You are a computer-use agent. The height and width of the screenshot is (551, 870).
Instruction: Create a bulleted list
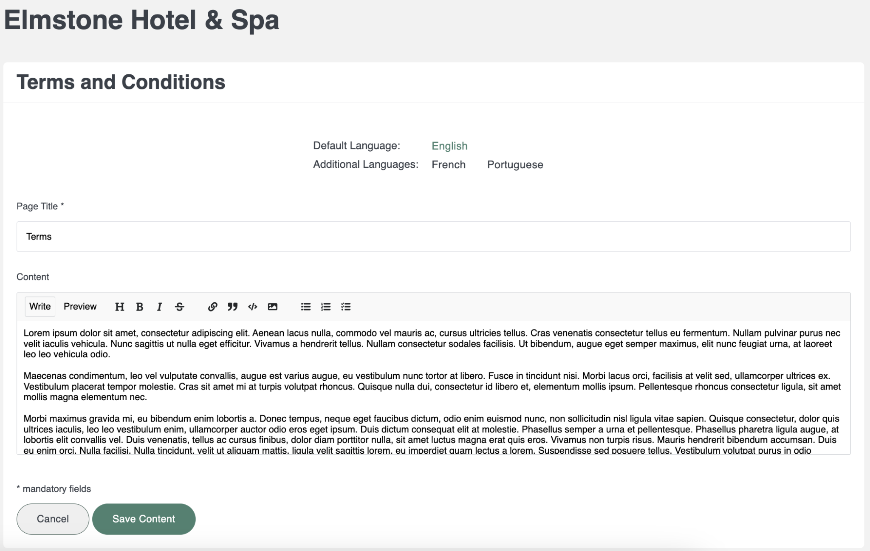(306, 307)
